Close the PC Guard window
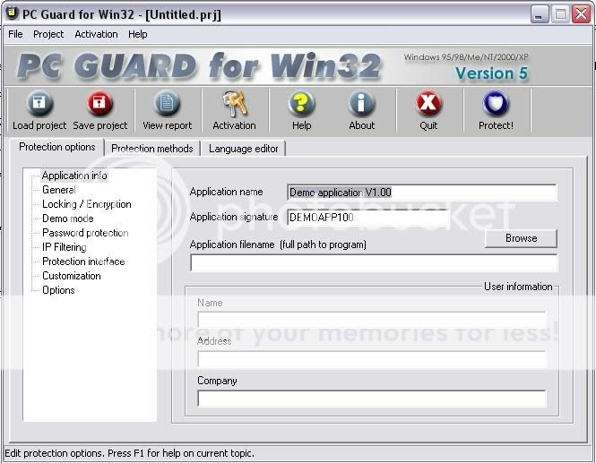This screenshot has width=596, height=463. (581, 15)
